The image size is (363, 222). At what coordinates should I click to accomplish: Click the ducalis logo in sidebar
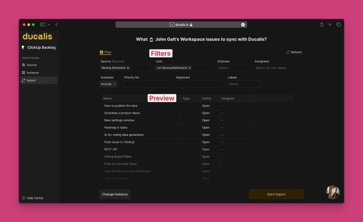point(37,36)
